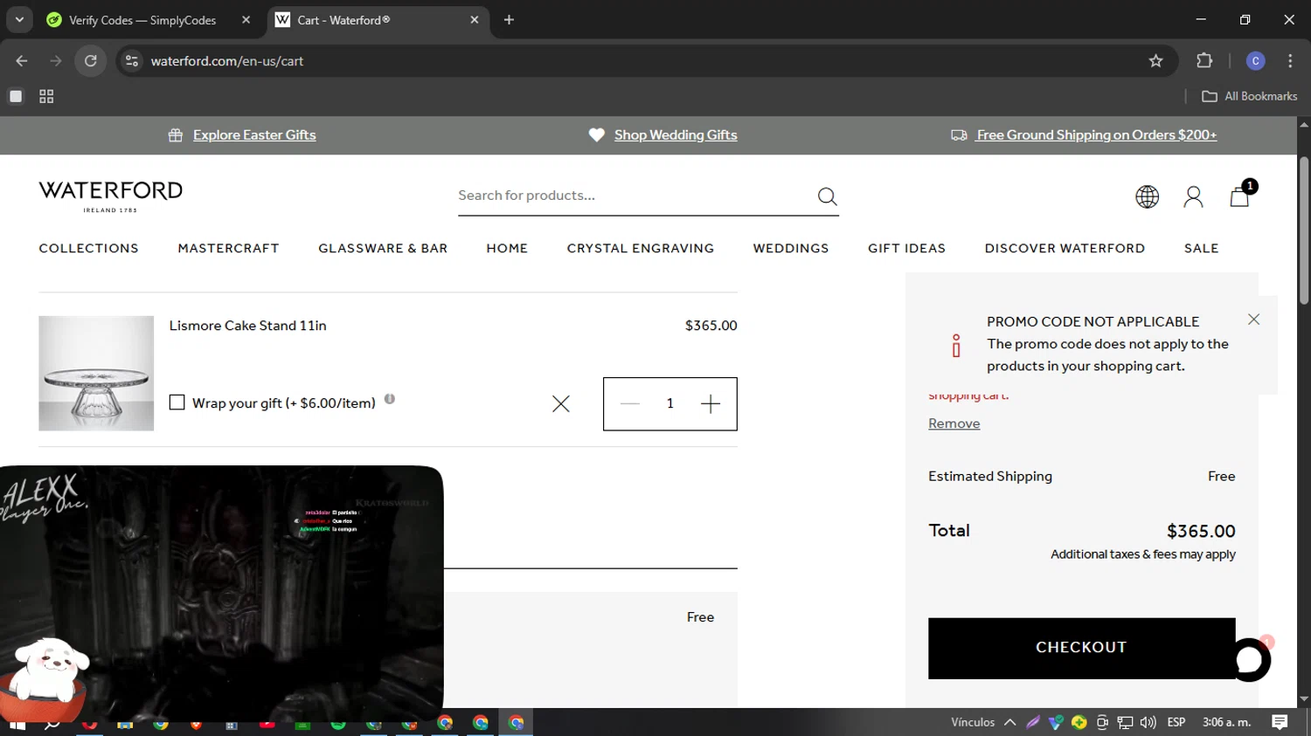Click the gift wrap info icon
This screenshot has height=736, width=1311.
tap(390, 399)
